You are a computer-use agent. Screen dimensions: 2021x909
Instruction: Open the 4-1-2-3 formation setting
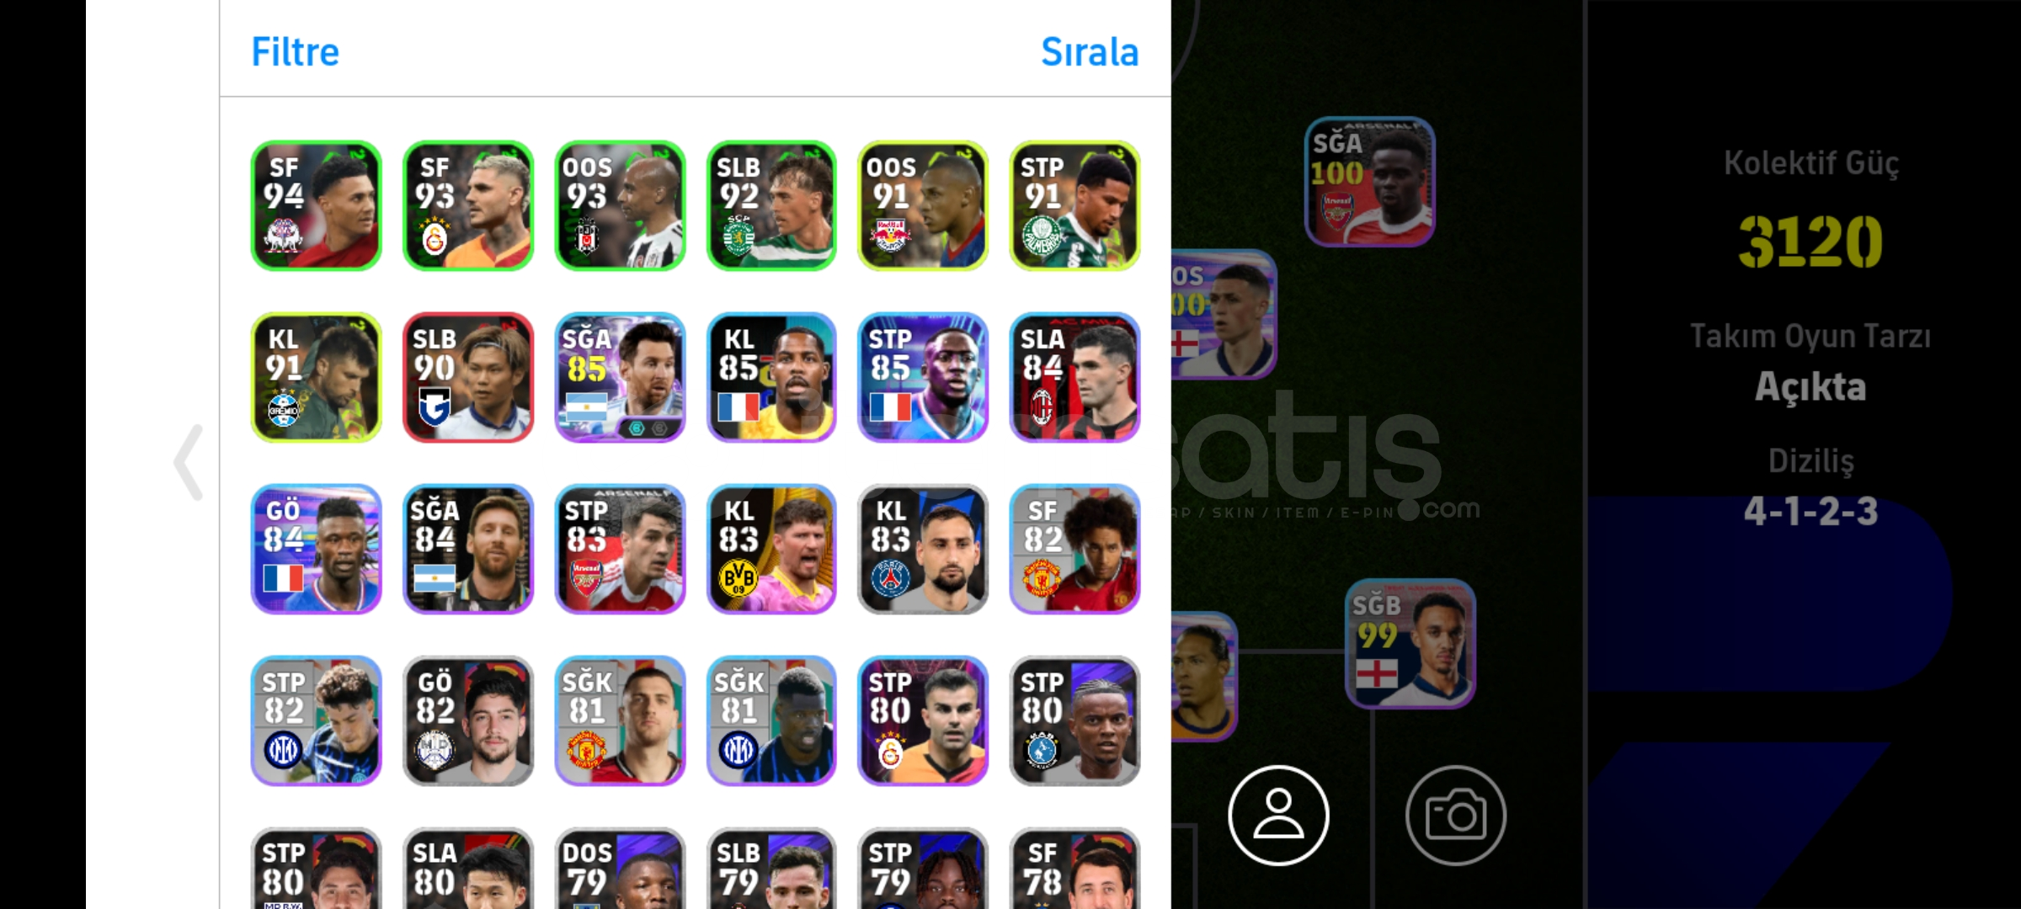pyautogui.click(x=1810, y=511)
